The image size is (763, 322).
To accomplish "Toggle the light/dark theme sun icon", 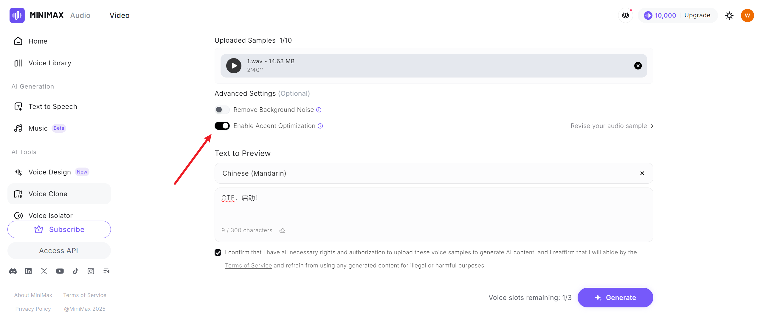I will pyautogui.click(x=729, y=16).
